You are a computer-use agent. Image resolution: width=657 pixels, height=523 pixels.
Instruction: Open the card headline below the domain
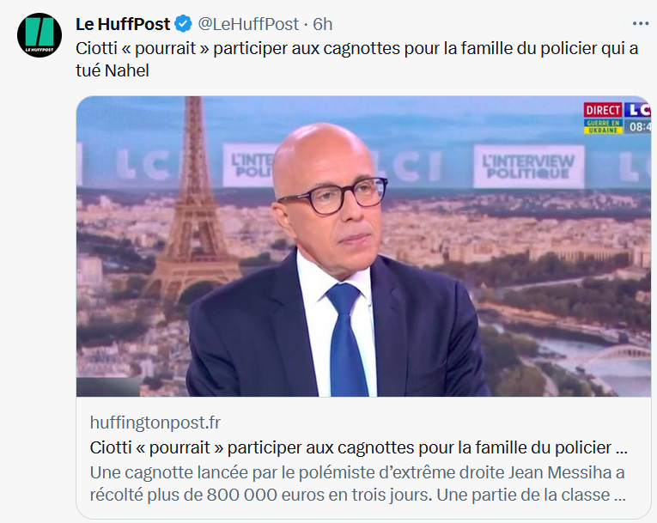point(359,447)
